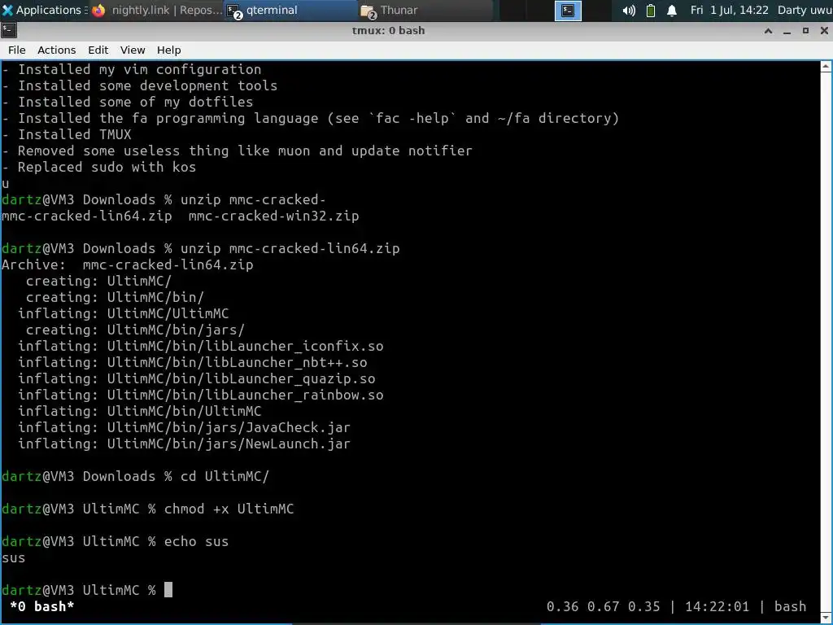This screenshot has width=833, height=625.
Task: Open the Help menu
Action: pos(169,50)
